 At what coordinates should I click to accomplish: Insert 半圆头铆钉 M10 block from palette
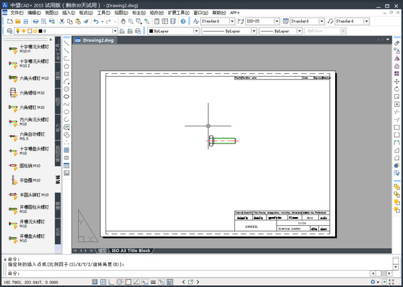point(29,195)
